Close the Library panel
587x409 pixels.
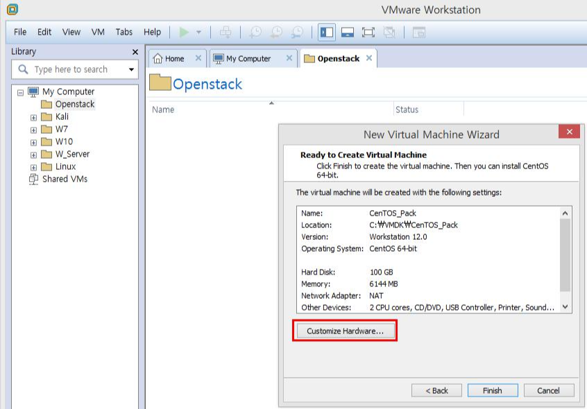pyautogui.click(x=135, y=52)
